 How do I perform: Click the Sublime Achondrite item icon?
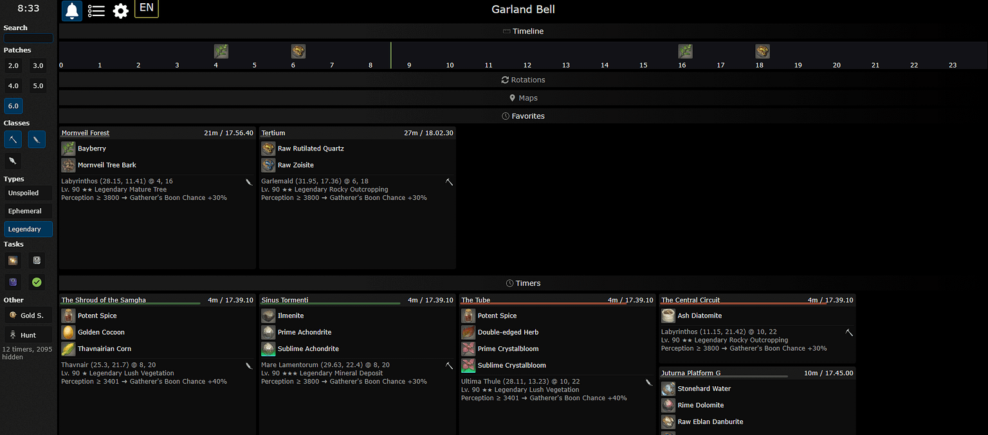268,349
